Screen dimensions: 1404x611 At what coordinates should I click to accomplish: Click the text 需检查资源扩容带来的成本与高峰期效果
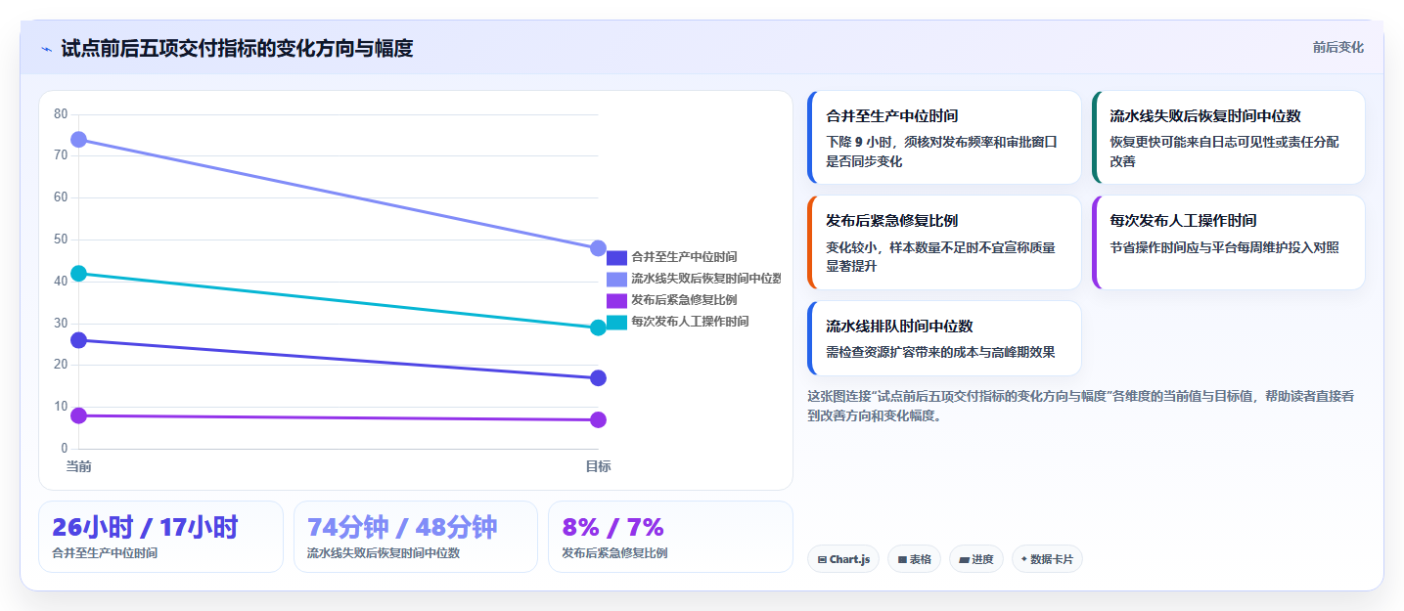pyautogui.click(x=940, y=352)
